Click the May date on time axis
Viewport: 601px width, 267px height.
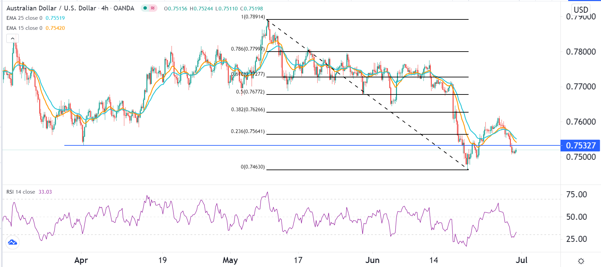(230, 260)
